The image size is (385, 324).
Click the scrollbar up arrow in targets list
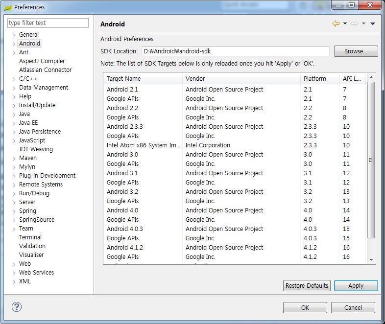click(x=371, y=77)
